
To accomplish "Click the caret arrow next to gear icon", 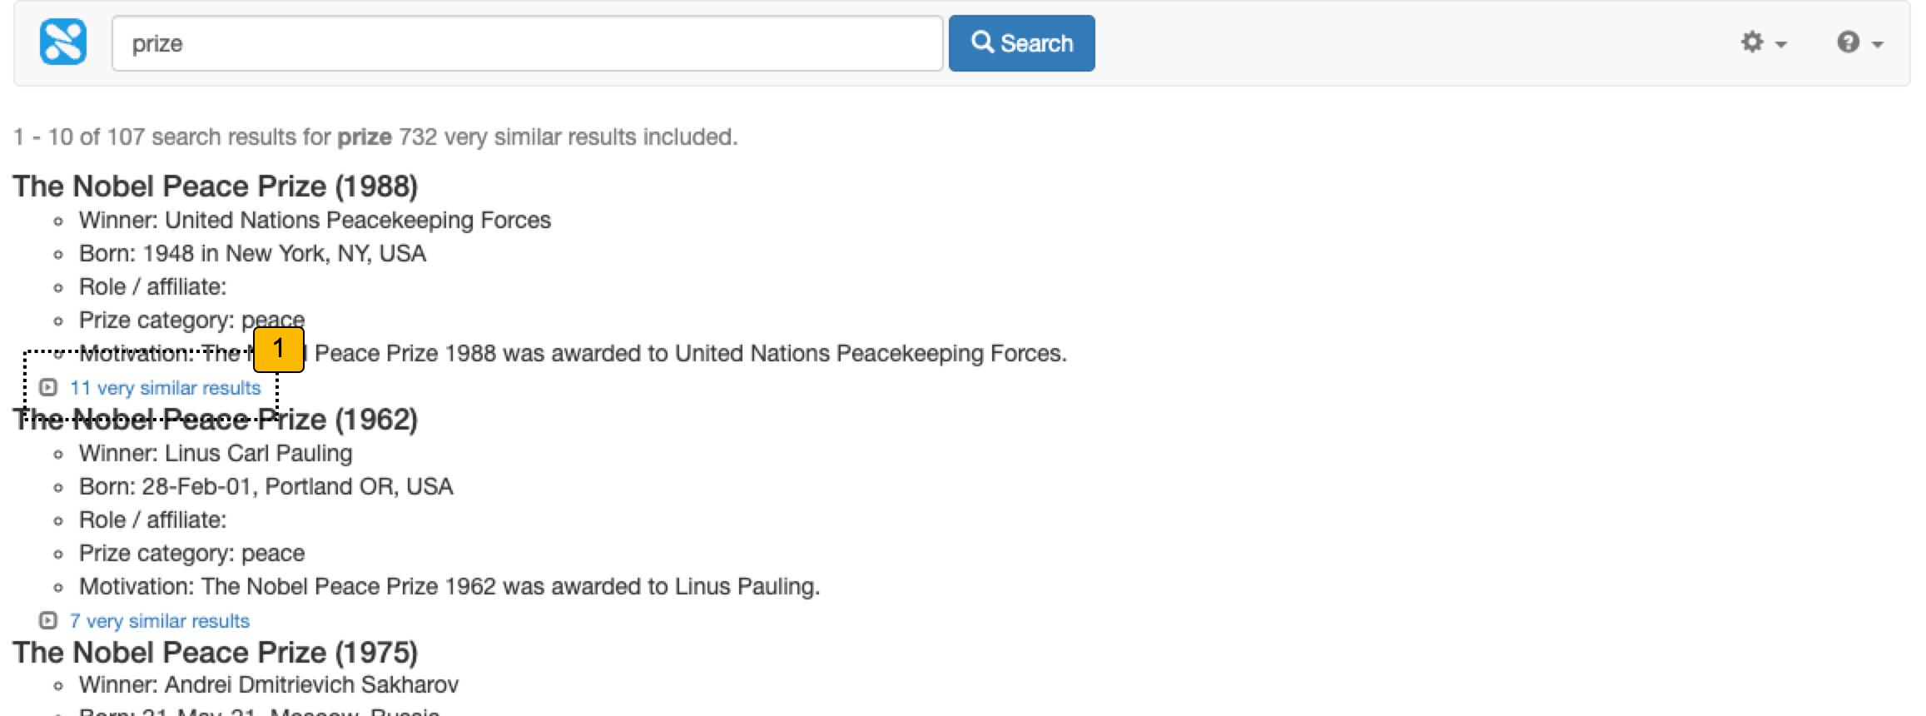I will click(x=1781, y=44).
